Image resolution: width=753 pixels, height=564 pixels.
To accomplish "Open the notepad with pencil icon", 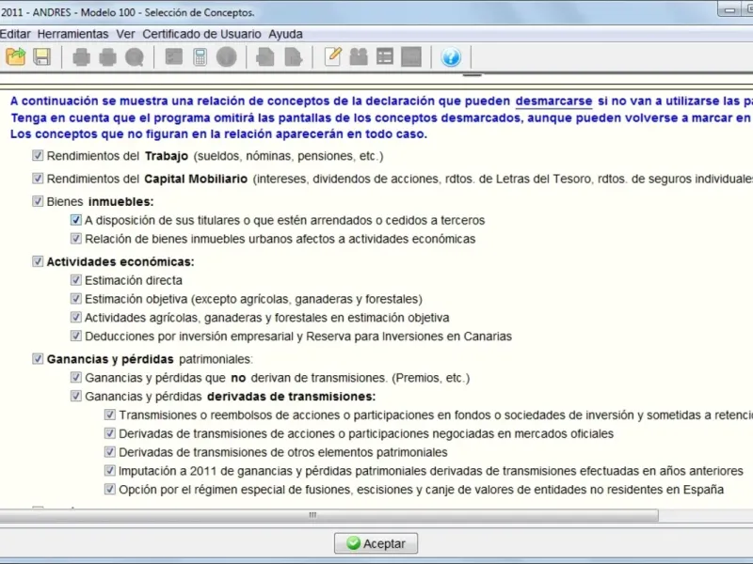I will coord(332,56).
